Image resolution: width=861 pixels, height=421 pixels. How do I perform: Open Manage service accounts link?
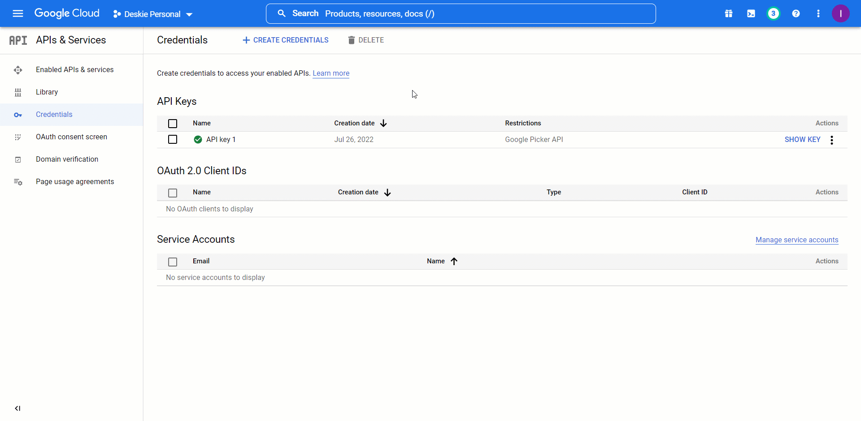coord(797,240)
